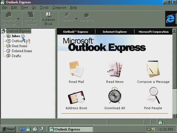Click the Internet Explorer logo in toolbar
Image resolution: width=177 pixels, height=133 pixels.
(x=170, y=19)
